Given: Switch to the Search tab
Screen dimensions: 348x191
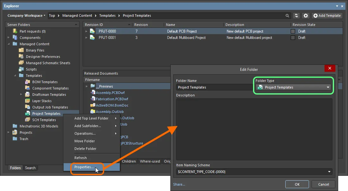Looking at the screenshot, I should point(30,168).
